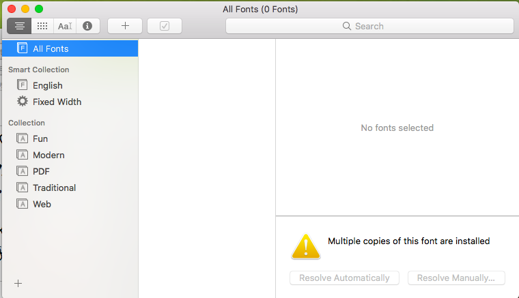This screenshot has height=298, width=519.
Task: Click the Smart Collection header
Action: click(x=39, y=70)
